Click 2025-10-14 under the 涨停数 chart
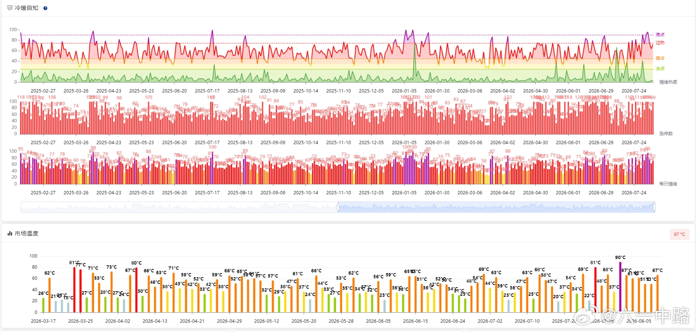Image resolution: width=696 pixels, height=332 pixels. click(x=306, y=142)
